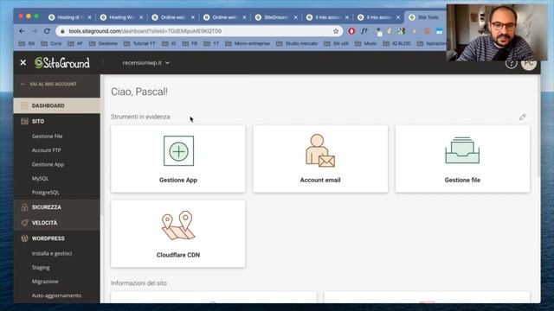The image size is (554, 311).
Task: Go forward with the browser forward arrow
Action: pyautogui.click(x=35, y=31)
